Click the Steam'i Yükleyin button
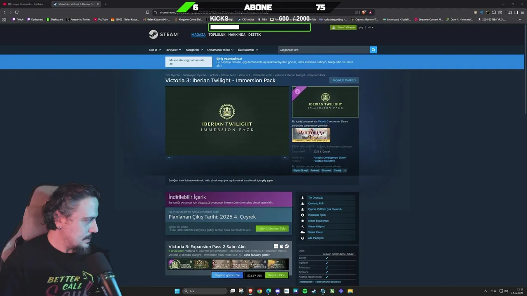 (x=343, y=28)
